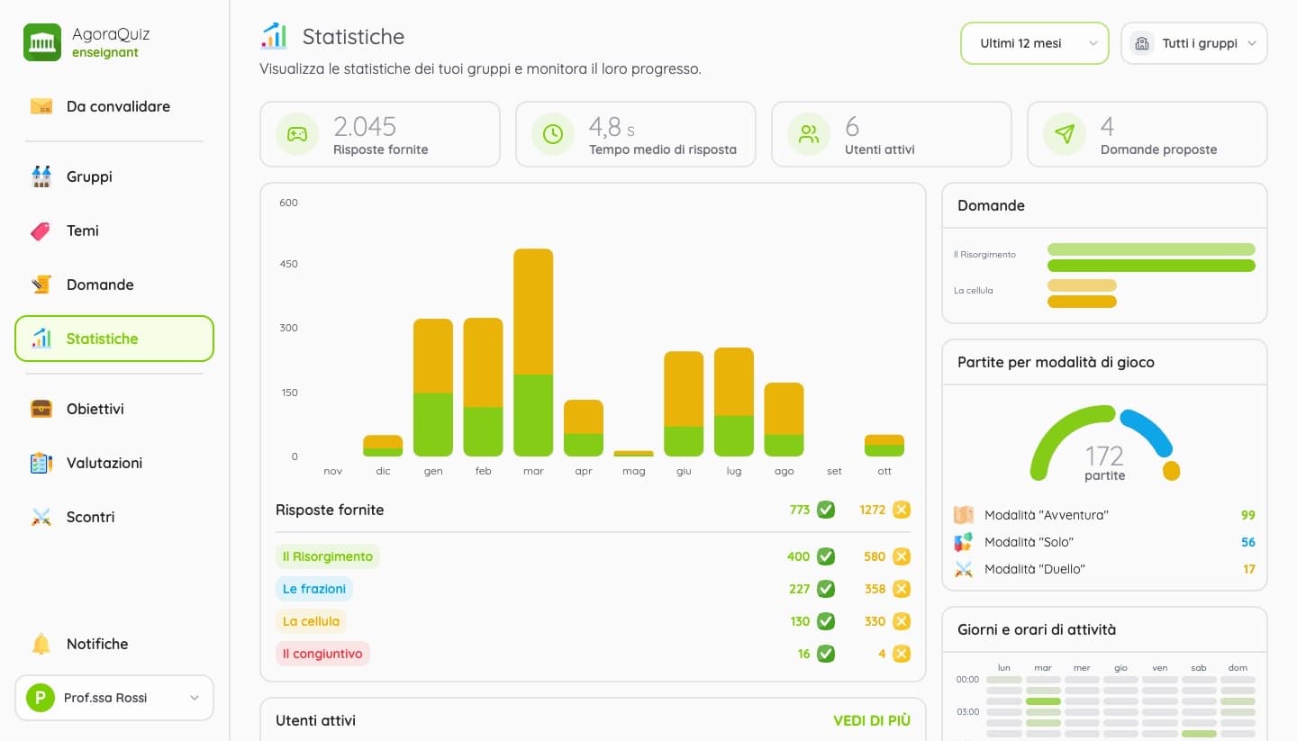Click yellow cross in Le frazioni row
Image resolution: width=1297 pixels, height=741 pixels.
pos(902,589)
